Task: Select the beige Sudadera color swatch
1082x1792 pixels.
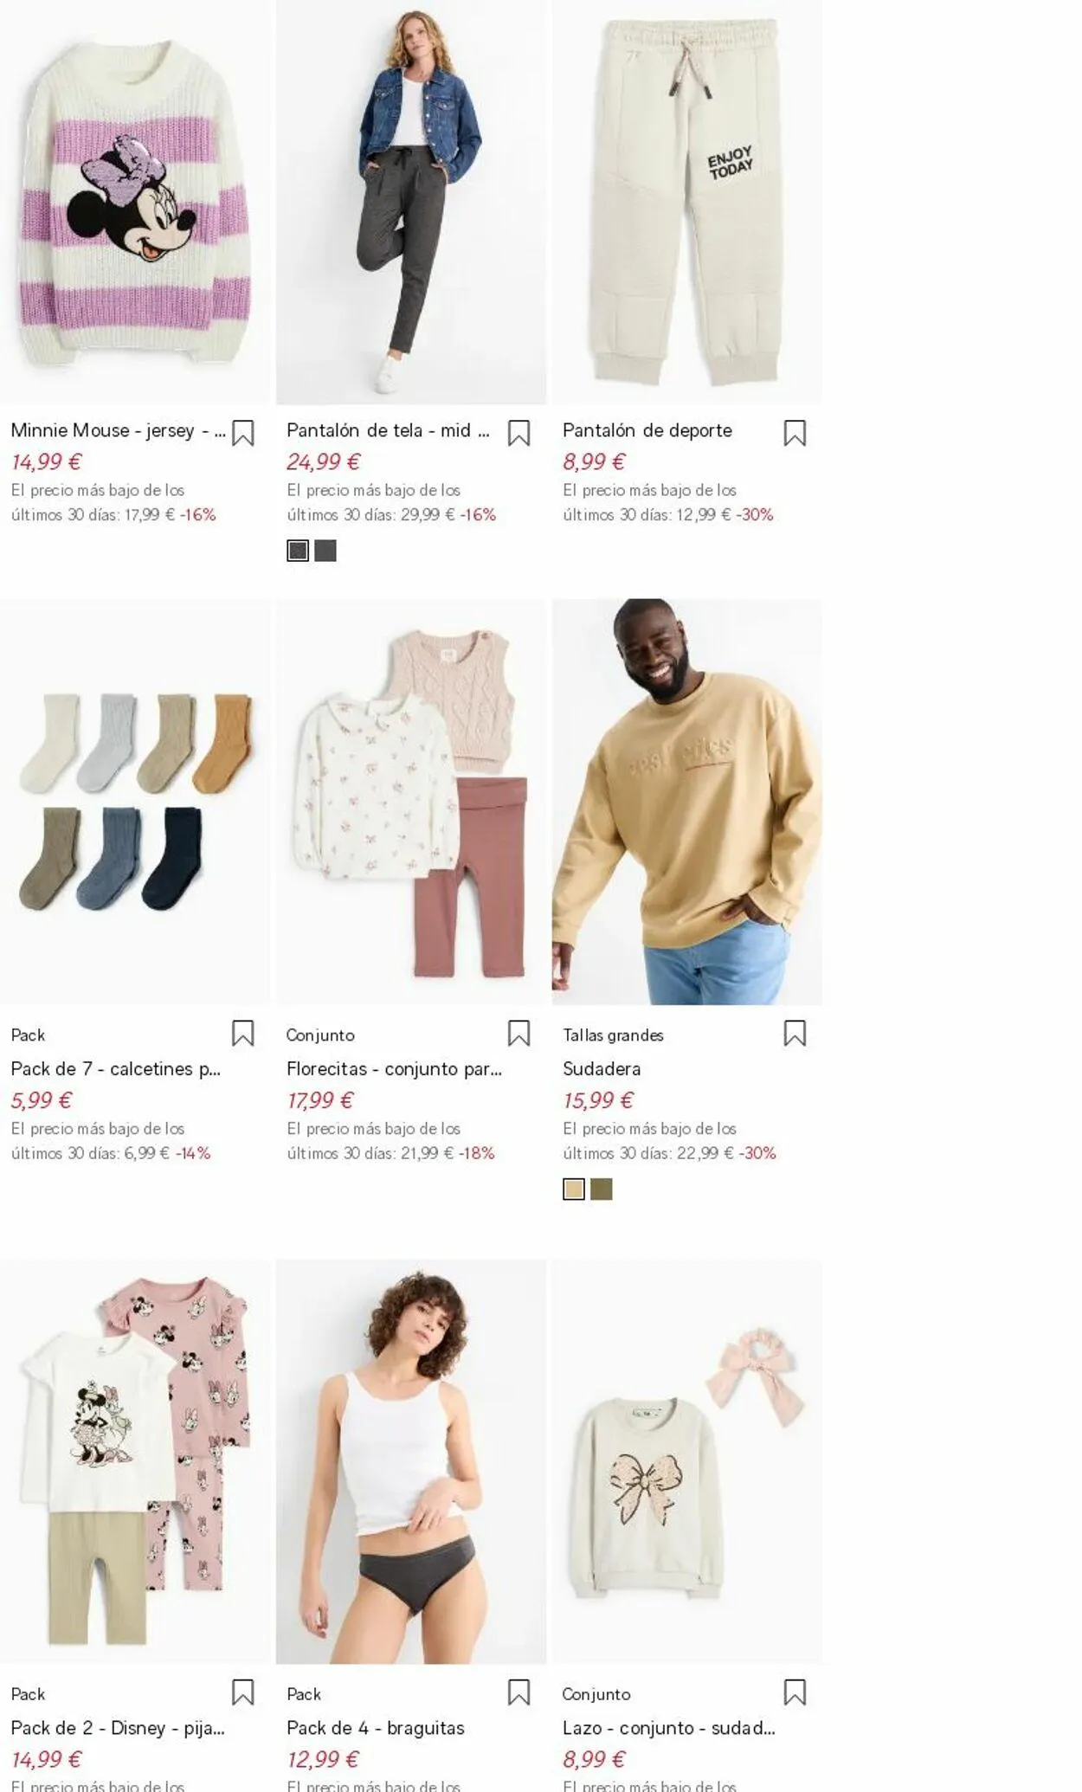Action: point(574,1189)
